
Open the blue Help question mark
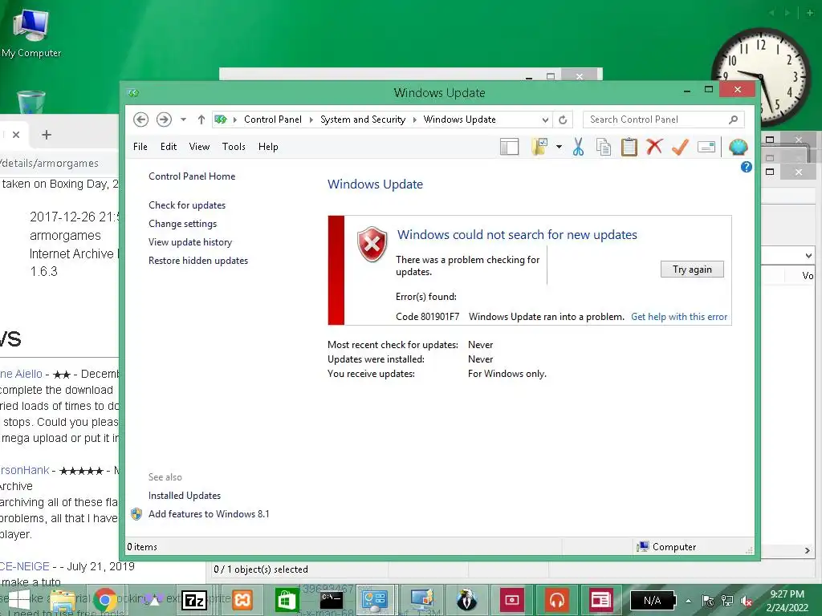[746, 167]
